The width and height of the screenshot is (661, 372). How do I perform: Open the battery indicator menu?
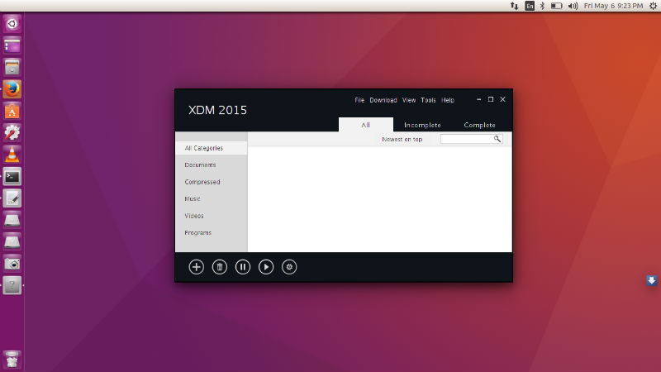(556, 6)
